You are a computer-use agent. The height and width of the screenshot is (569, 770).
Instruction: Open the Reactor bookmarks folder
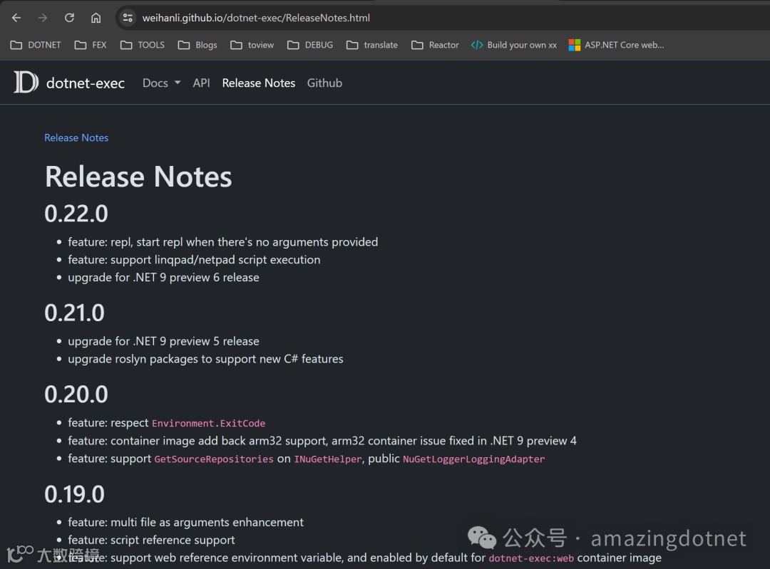tap(435, 45)
